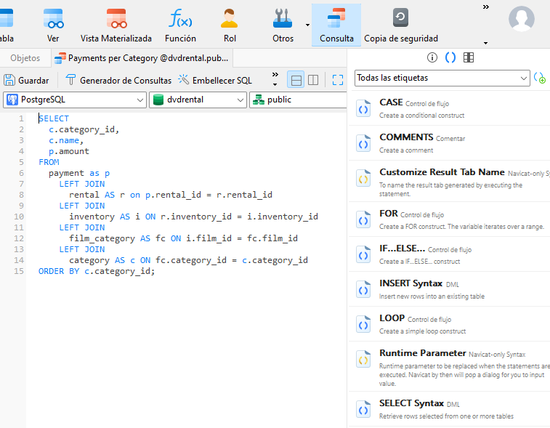Toggle horizontal split editor layout
This screenshot has height=428, width=550.
296,81
